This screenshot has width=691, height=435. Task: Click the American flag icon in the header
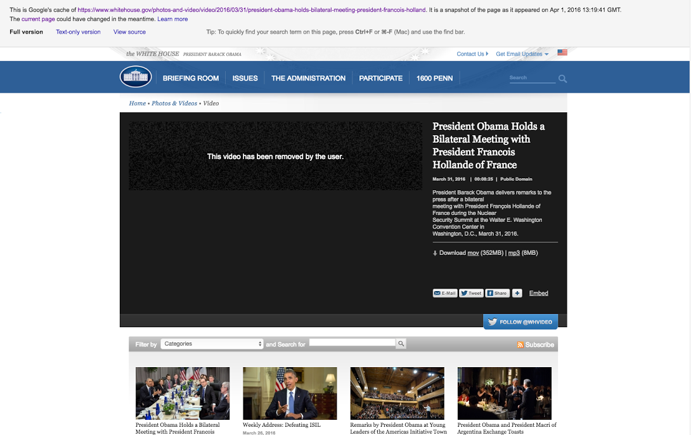562,53
